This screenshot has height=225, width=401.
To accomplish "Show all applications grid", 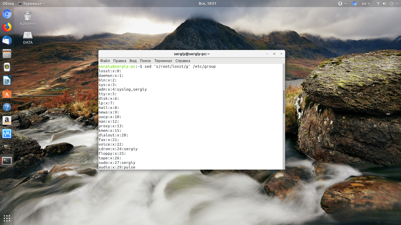I will point(7,218).
